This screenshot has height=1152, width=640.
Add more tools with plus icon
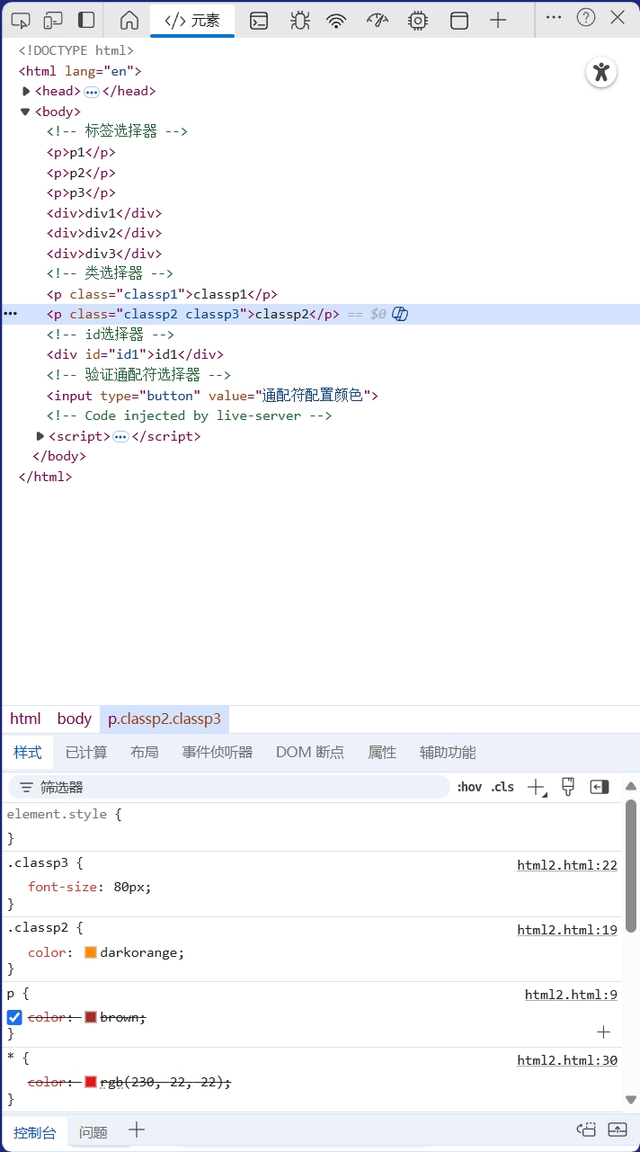point(498,20)
